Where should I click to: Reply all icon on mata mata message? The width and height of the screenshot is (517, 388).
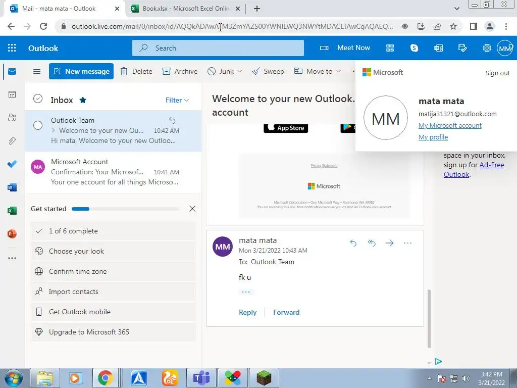pos(372,243)
